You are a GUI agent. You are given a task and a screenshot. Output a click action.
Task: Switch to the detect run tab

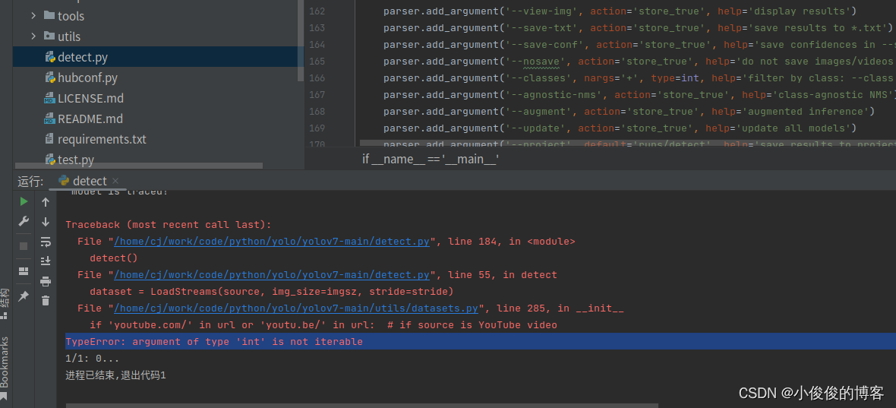point(89,181)
